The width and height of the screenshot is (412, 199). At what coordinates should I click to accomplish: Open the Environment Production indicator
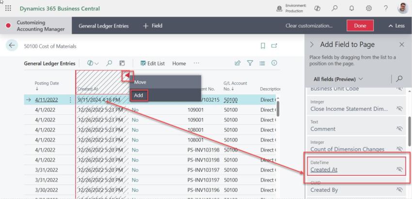292,8
